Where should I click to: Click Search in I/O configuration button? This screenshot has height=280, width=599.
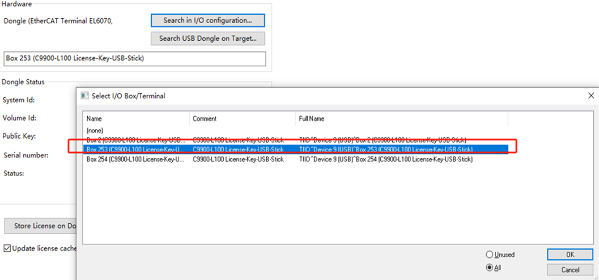pyautogui.click(x=208, y=20)
